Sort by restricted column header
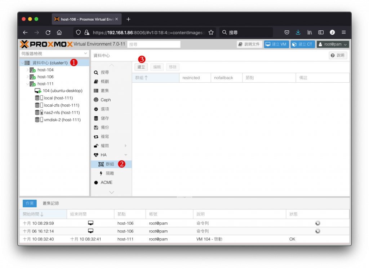Screen dimensions: 369x269 click(195, 78)
